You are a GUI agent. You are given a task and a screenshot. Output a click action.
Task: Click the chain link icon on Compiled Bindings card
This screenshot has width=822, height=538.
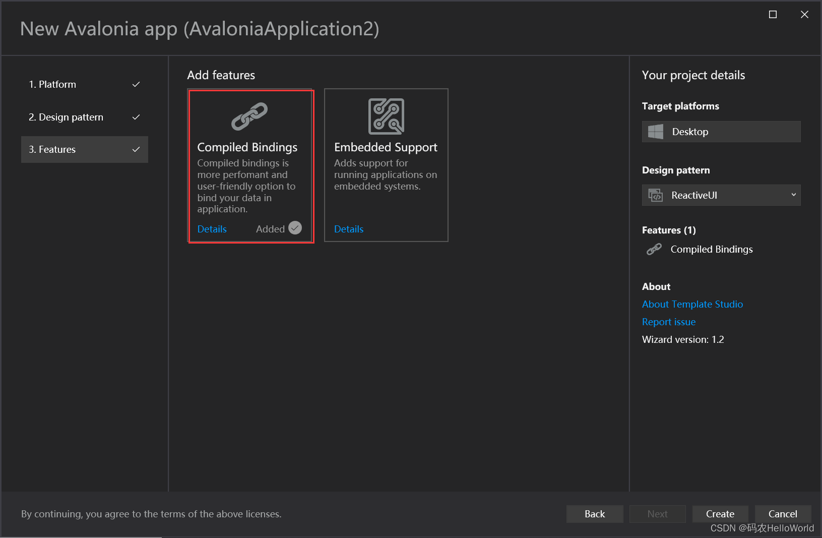(x=250, y=115)
